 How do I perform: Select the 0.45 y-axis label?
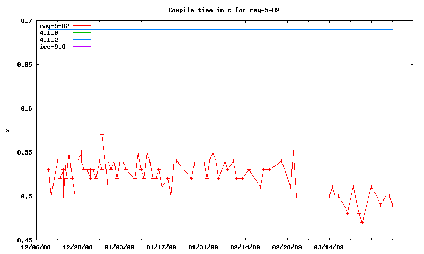pyautogui.click(x=24, y=240)
